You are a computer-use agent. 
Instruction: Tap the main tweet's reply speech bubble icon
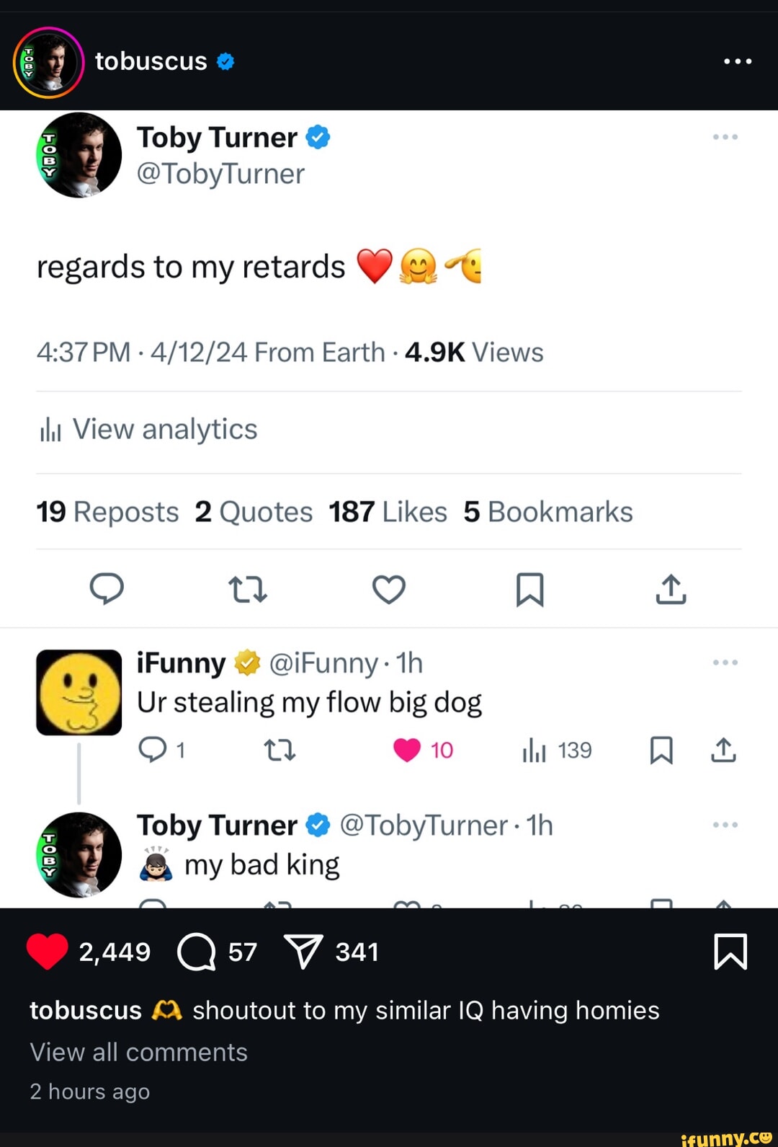pyautogui.click(x=107, y=588)
